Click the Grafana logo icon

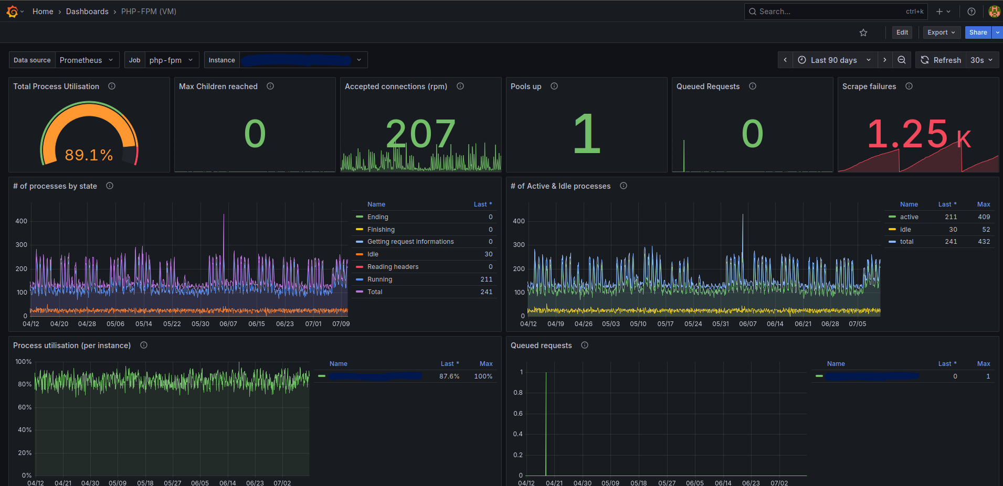point(12,12)
